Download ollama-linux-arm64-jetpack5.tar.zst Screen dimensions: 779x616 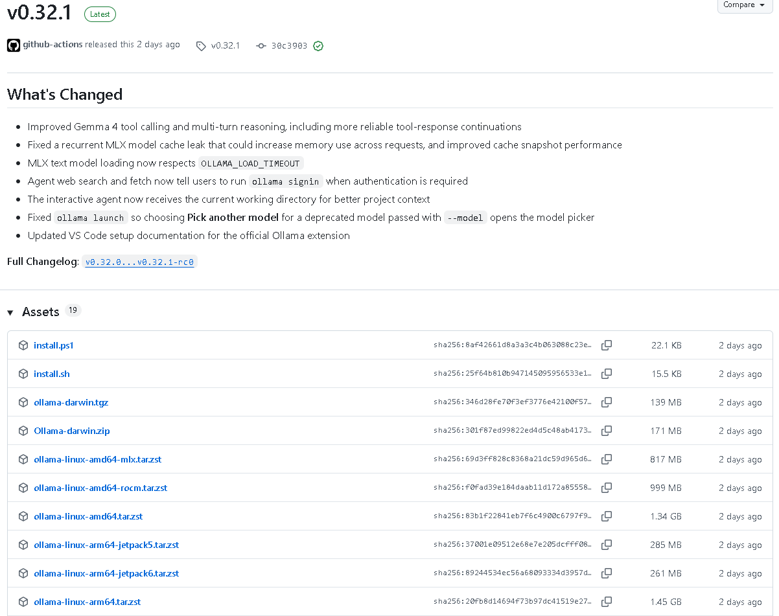pos(106,545)
